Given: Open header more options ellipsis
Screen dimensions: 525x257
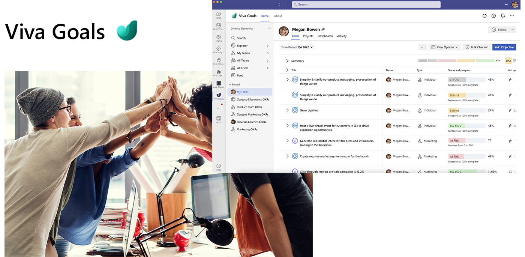Looking at the screenshot, I should pyautogui.click(x=513, y=16).
